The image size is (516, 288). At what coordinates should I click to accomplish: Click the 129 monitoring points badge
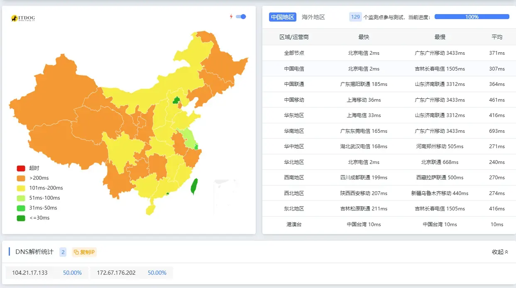(355, 17)
